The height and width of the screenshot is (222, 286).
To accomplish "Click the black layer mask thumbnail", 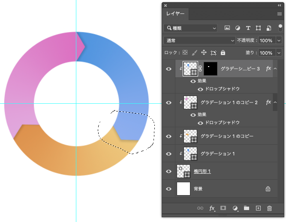I will pos(211,69).
